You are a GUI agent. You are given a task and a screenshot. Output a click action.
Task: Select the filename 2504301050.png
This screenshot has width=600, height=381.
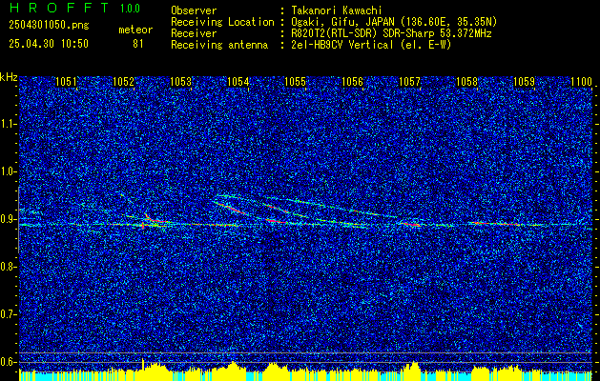(x=49, y=26)
